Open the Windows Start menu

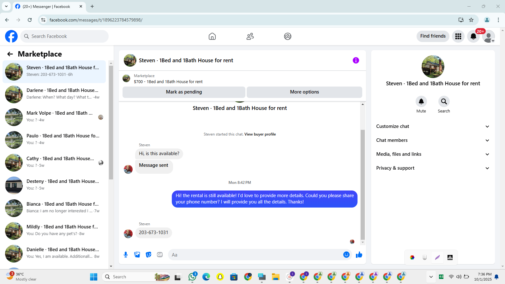94,277
